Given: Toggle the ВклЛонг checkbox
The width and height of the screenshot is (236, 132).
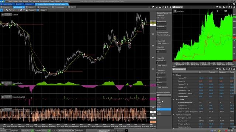Looking at the screenshot, I should [157, 15].
